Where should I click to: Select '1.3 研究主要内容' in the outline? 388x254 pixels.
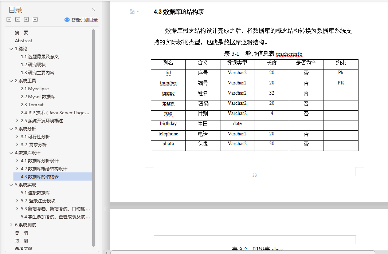point(38,73)
